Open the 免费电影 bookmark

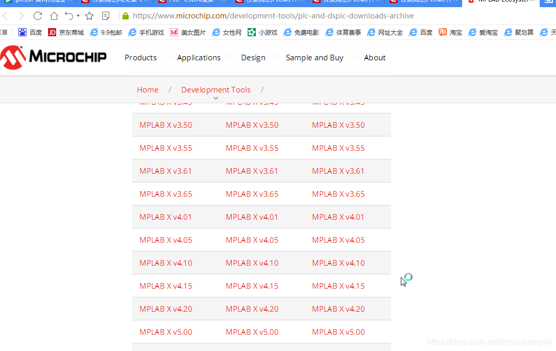301,32
